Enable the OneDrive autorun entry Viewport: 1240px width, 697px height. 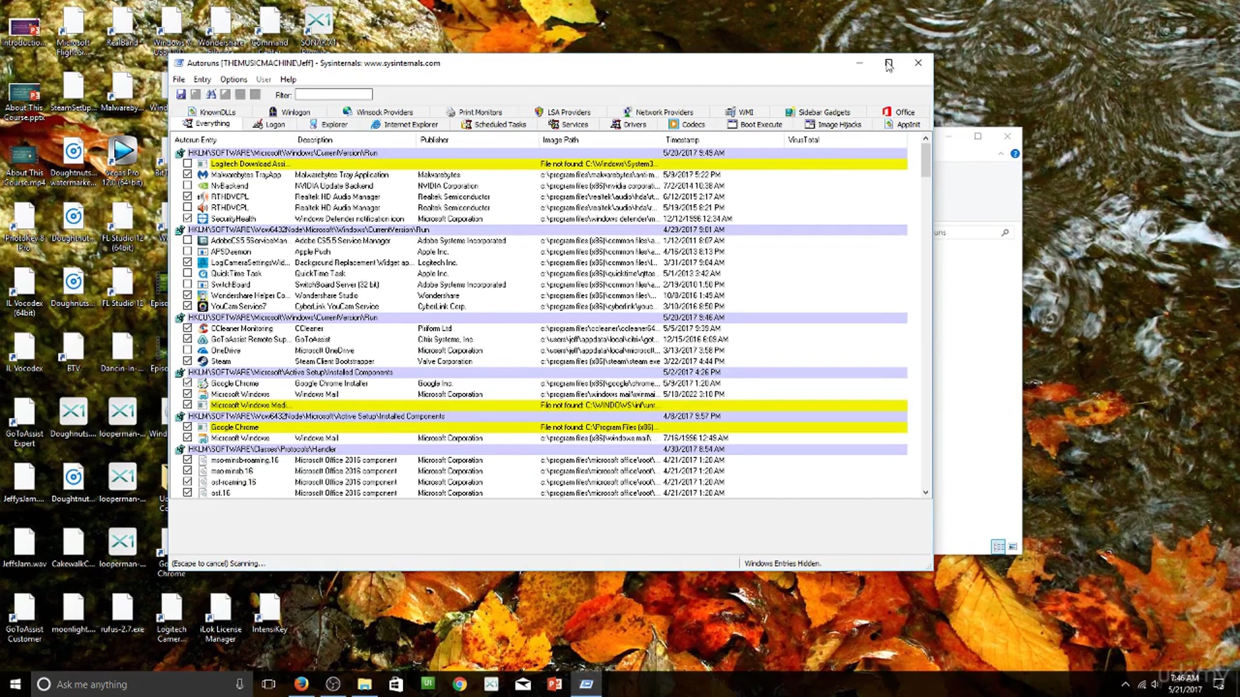click(187, 350)
